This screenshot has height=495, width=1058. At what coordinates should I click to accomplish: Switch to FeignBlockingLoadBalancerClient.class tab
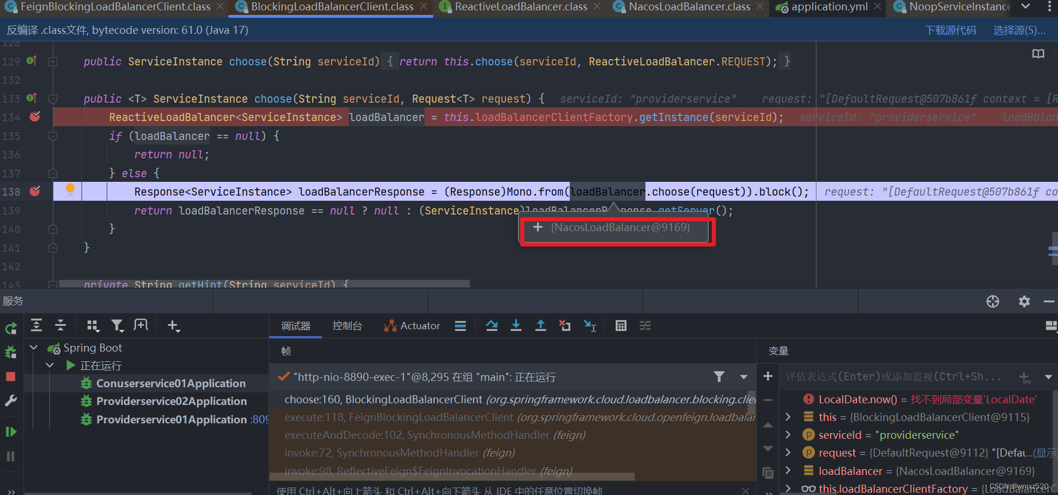(x=115, y=7)
